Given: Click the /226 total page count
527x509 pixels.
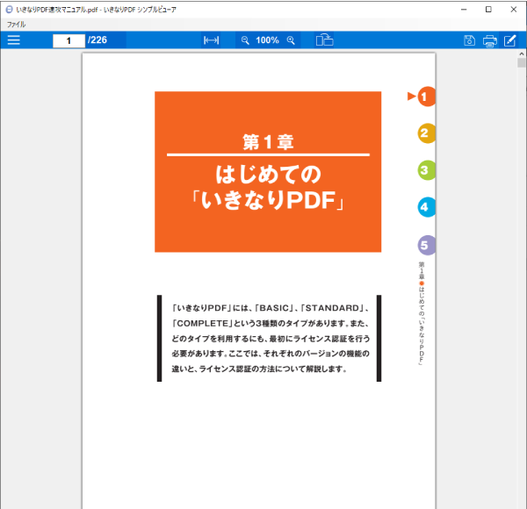Looking at the screenshot, I should pos(97,40).
